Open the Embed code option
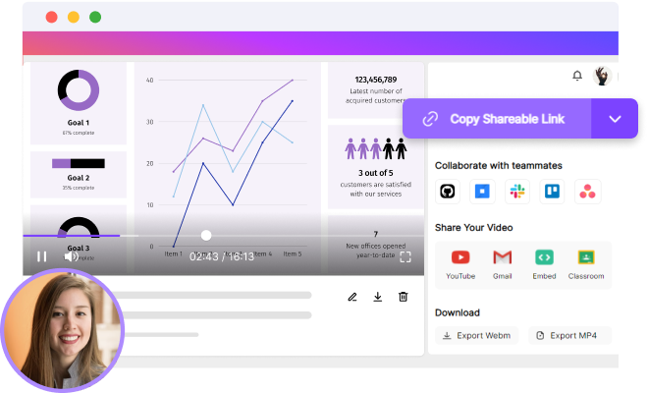 click(544, 264)
